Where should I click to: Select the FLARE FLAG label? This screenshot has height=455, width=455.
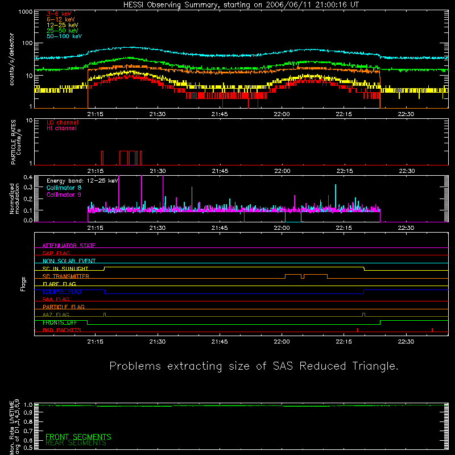click(x=59, y=284)
